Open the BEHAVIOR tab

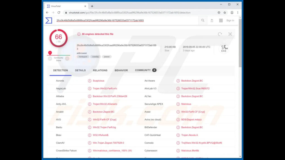click(x=121, y=70)
